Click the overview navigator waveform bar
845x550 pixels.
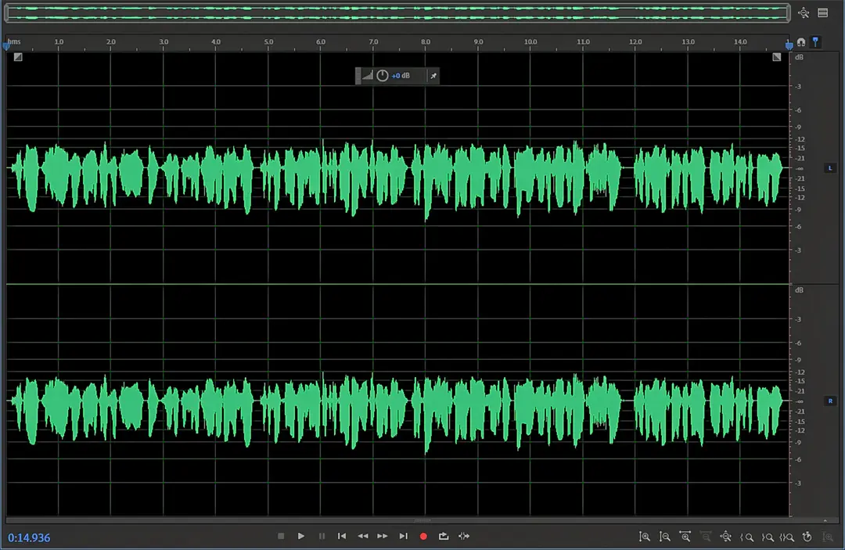point(397,13)
